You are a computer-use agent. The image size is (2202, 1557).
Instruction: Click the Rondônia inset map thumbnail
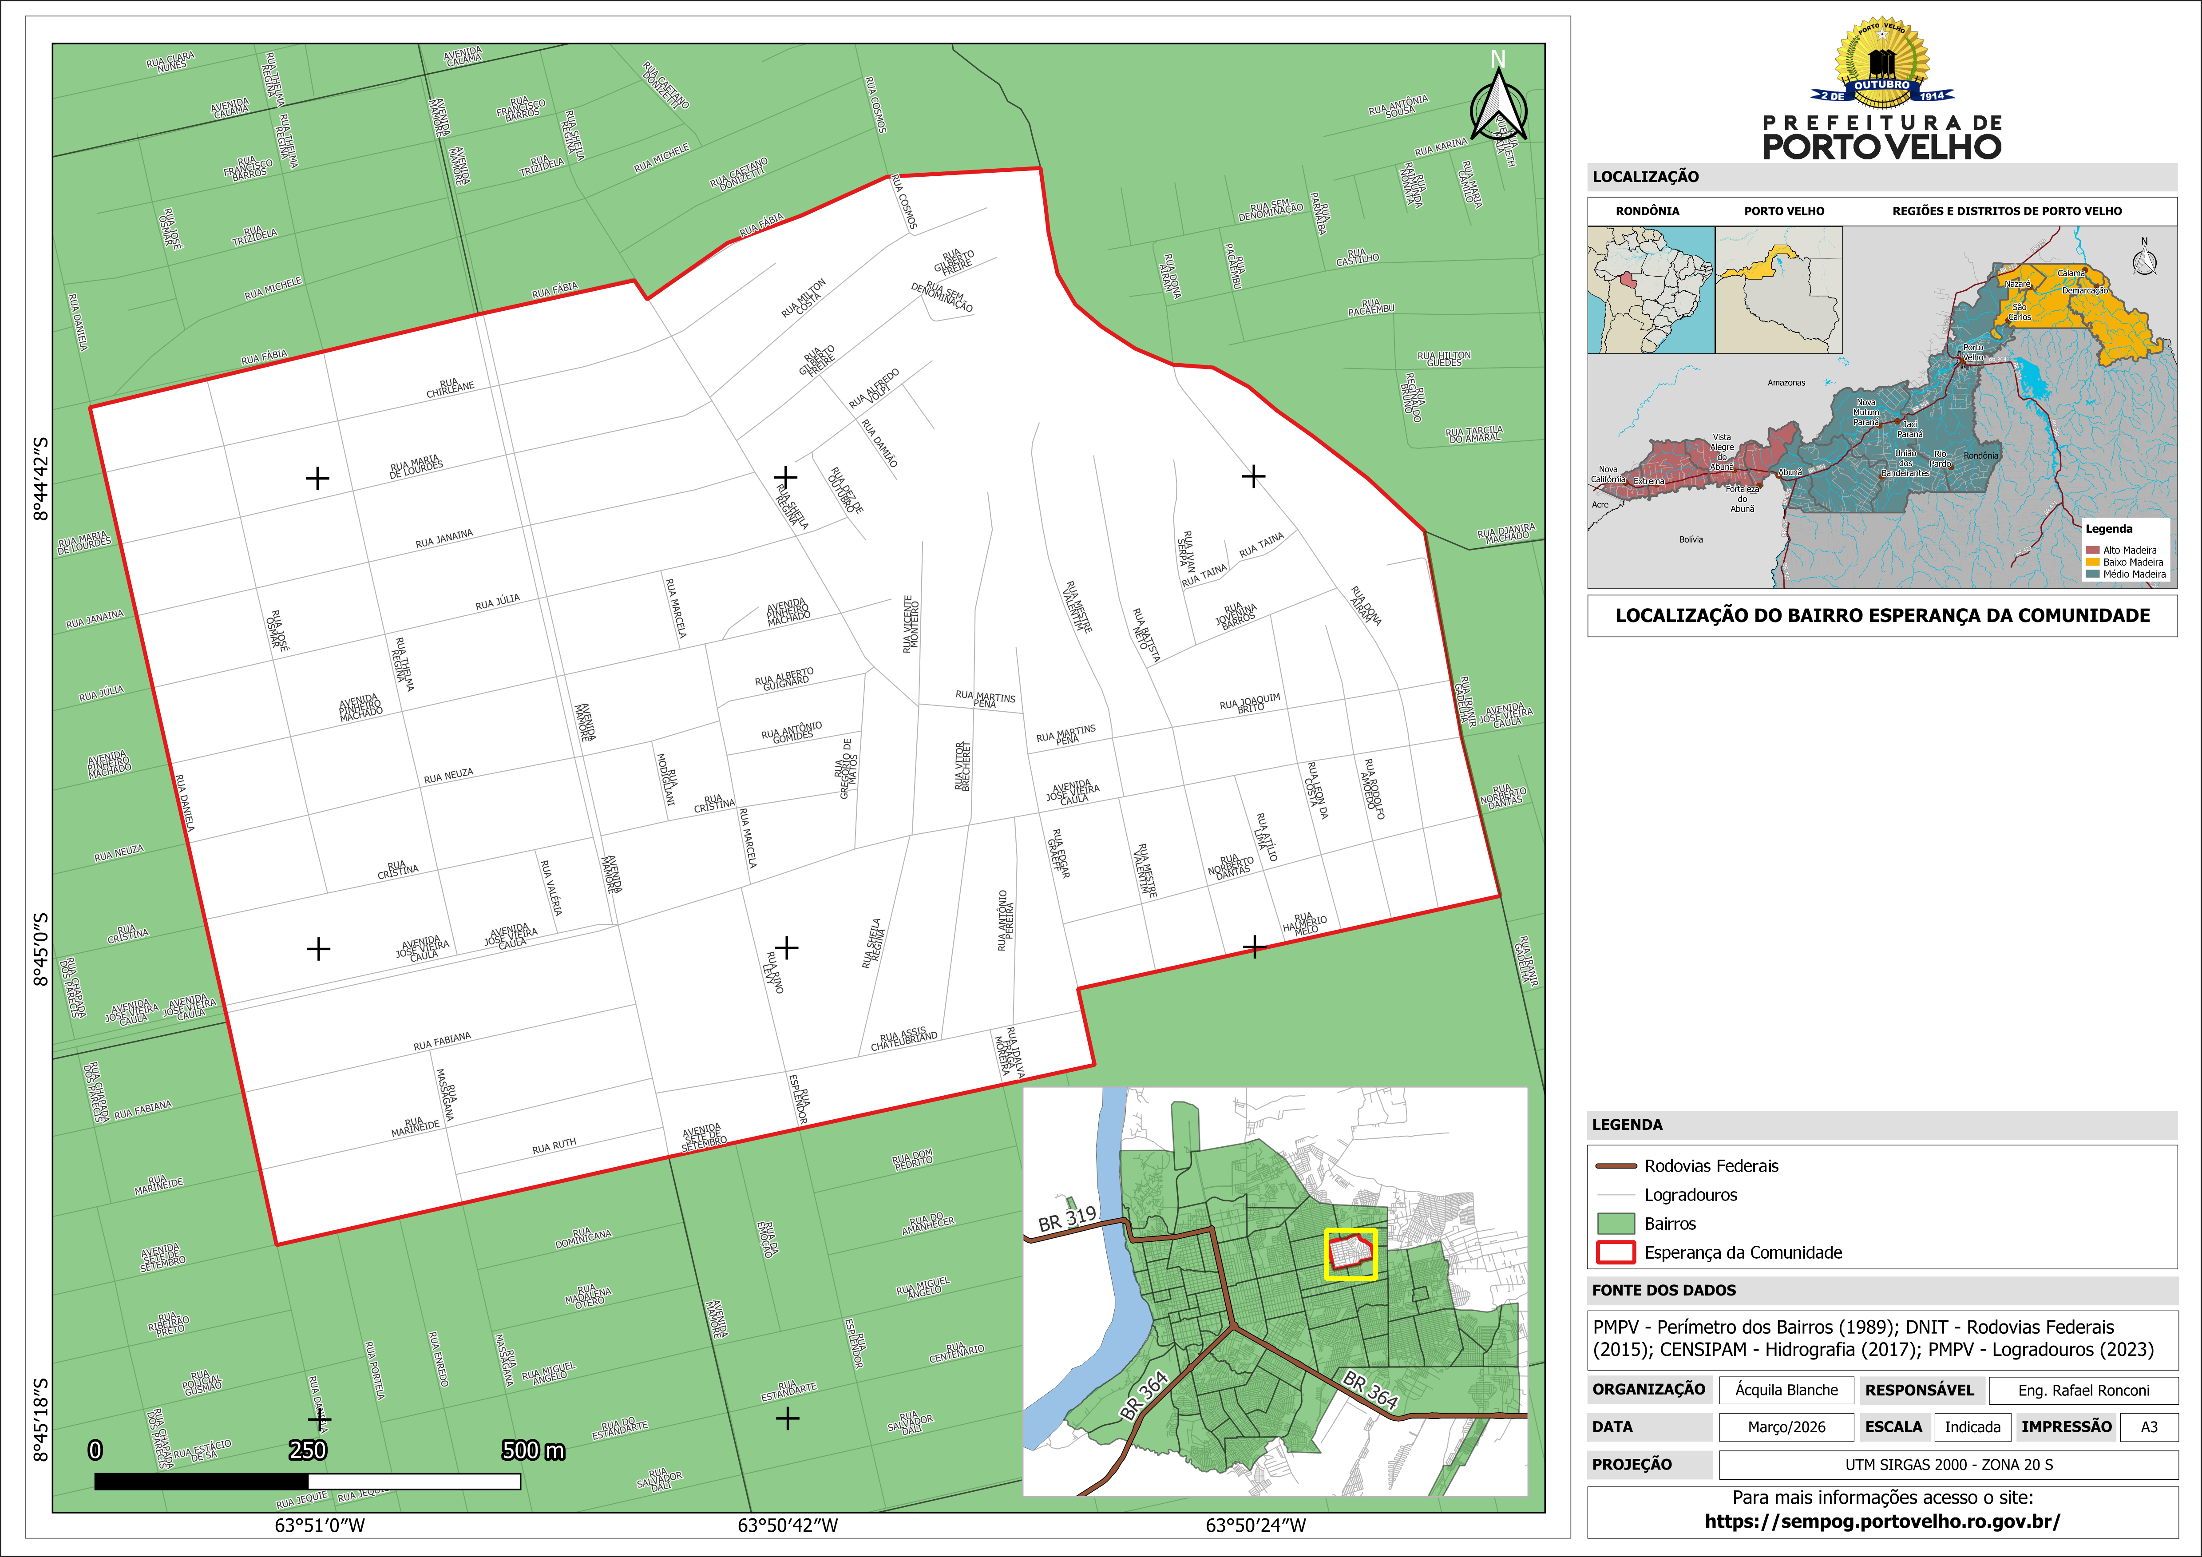coord(1651,290)
